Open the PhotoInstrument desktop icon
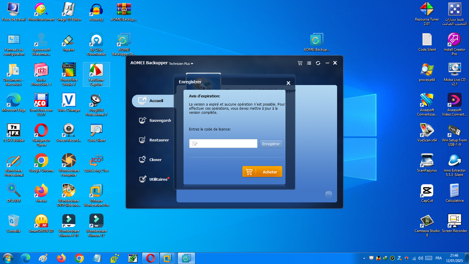 [x=41, y=12]
